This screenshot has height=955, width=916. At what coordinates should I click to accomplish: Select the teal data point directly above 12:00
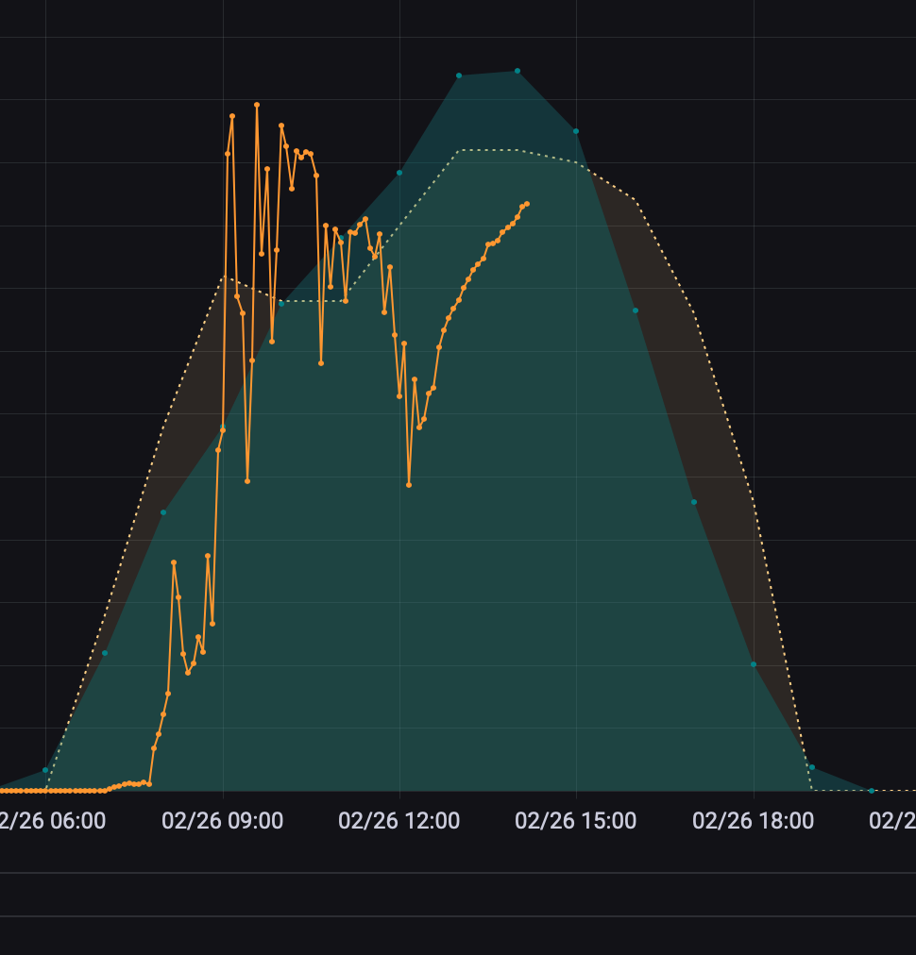pyautogui.click(x=399, y=173)
